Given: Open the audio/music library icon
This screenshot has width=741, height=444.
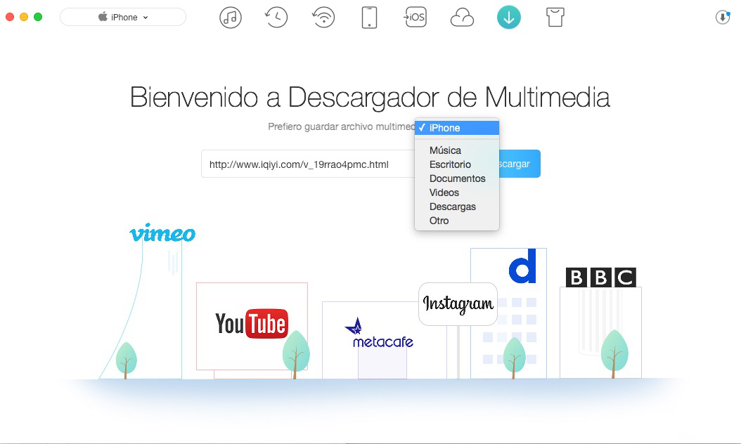Looking at the screenshot, I should pos(230,18).
